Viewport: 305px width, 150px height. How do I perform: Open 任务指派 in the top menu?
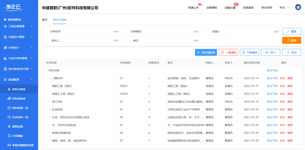pyautogui.click(x=248, y=8)
